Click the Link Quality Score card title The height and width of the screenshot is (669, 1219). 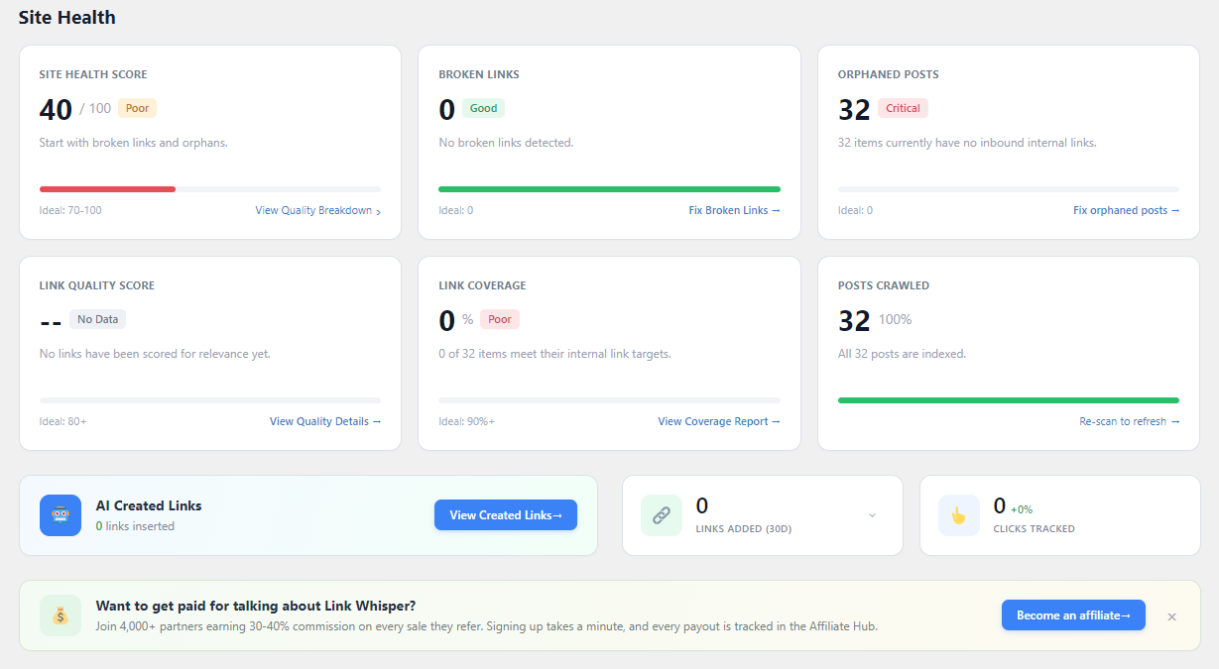pyautogui.click(x=97, y=285)
